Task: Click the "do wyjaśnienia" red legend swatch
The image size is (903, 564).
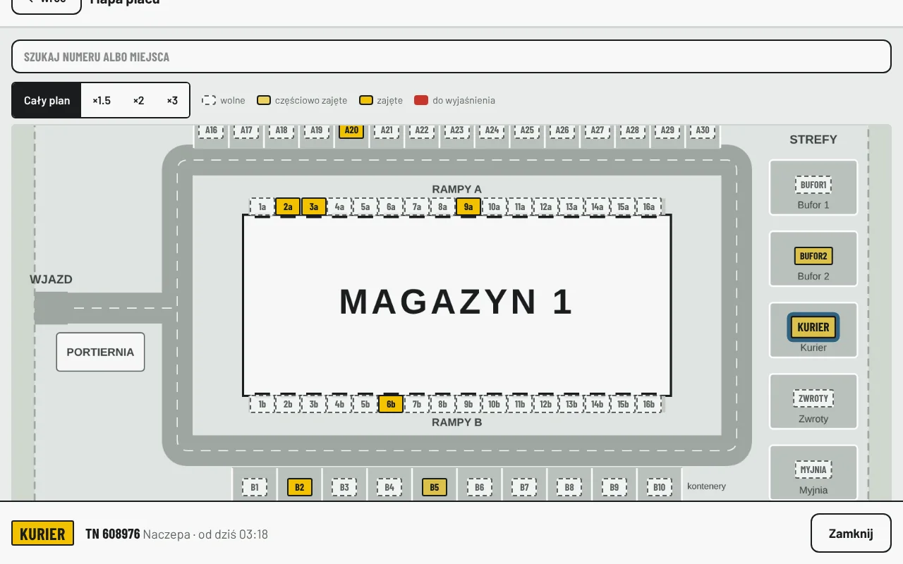Action: pos(421,100)
